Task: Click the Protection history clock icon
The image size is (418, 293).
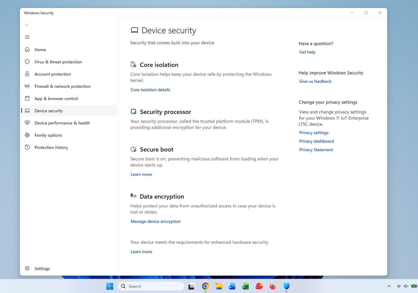Action: [x=27, y=147]
